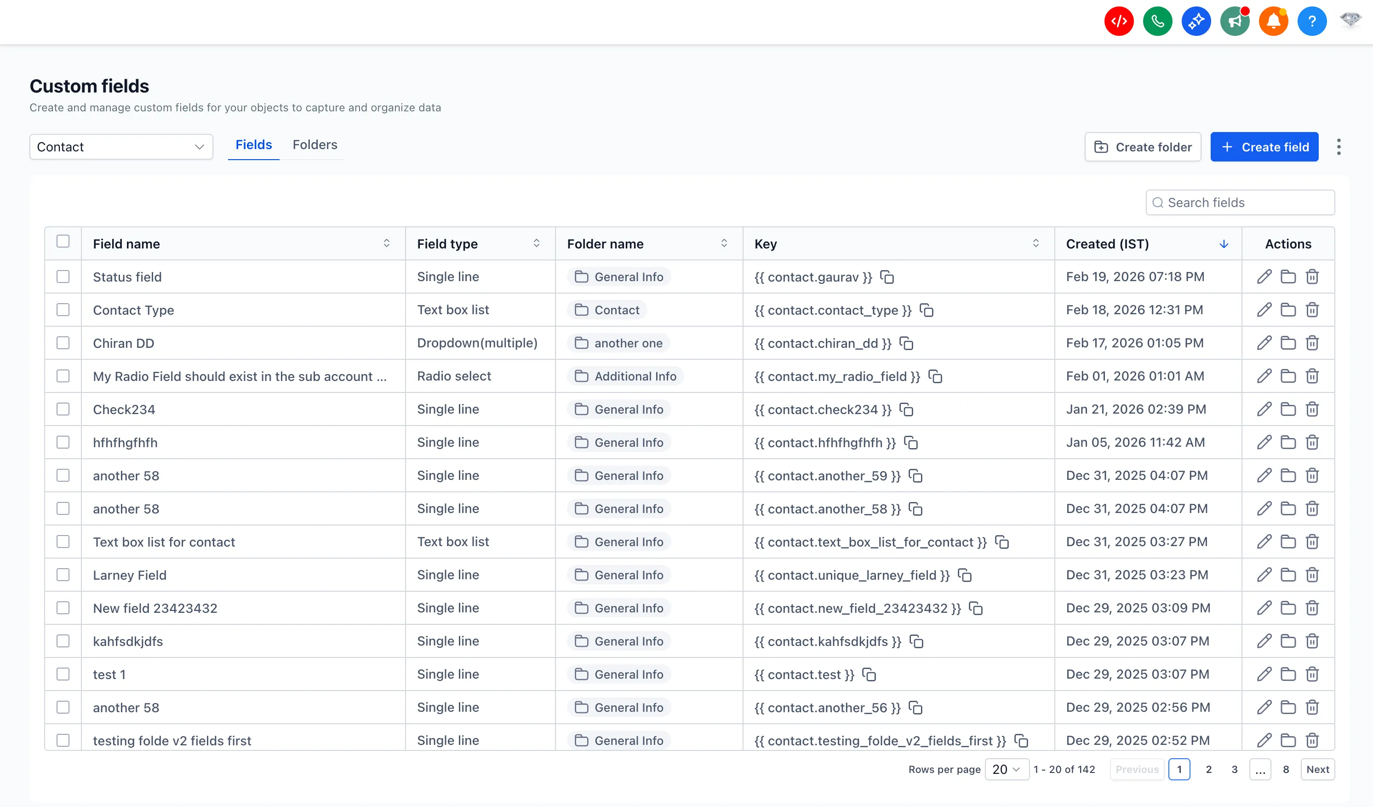Open the Contact object dropdown
Viewport: 1373px width, 807px height.
pos(121,147)
